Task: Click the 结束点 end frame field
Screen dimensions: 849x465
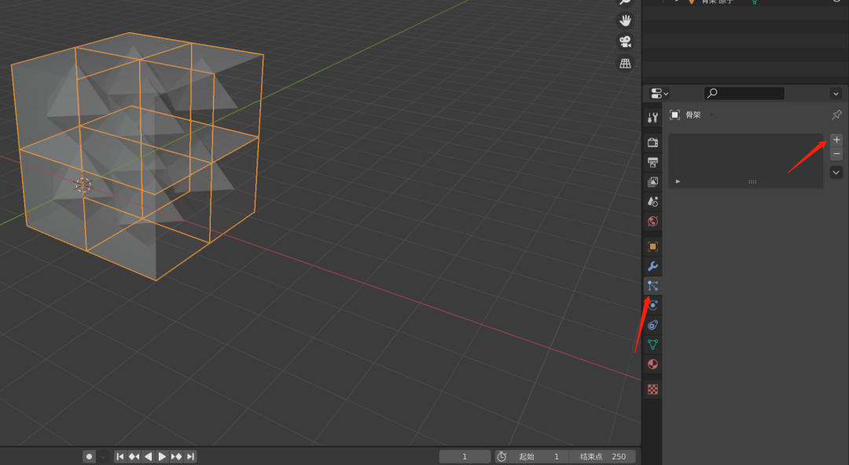Action: coord(602,456)
